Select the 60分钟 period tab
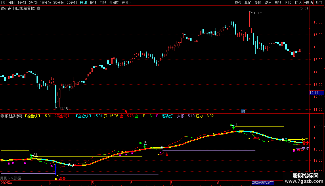This screenshot has width=325, height=186. coord(72,3)
